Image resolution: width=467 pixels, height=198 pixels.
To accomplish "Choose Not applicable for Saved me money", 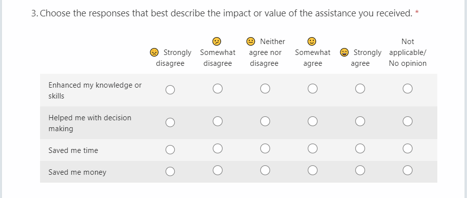I will [x=408, y=171].
